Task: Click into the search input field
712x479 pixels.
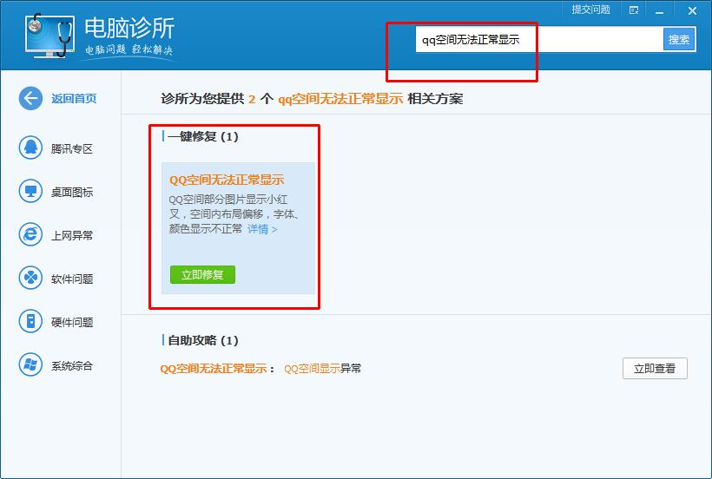Action: (x=539, y=40)
